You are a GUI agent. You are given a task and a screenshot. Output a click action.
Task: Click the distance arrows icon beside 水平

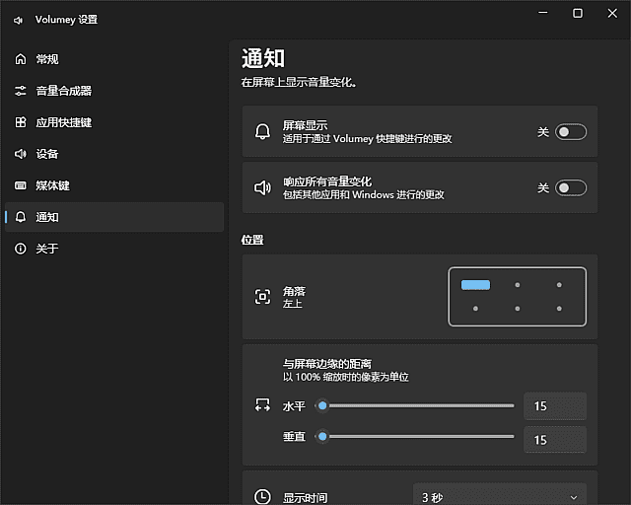coord(263,404)
